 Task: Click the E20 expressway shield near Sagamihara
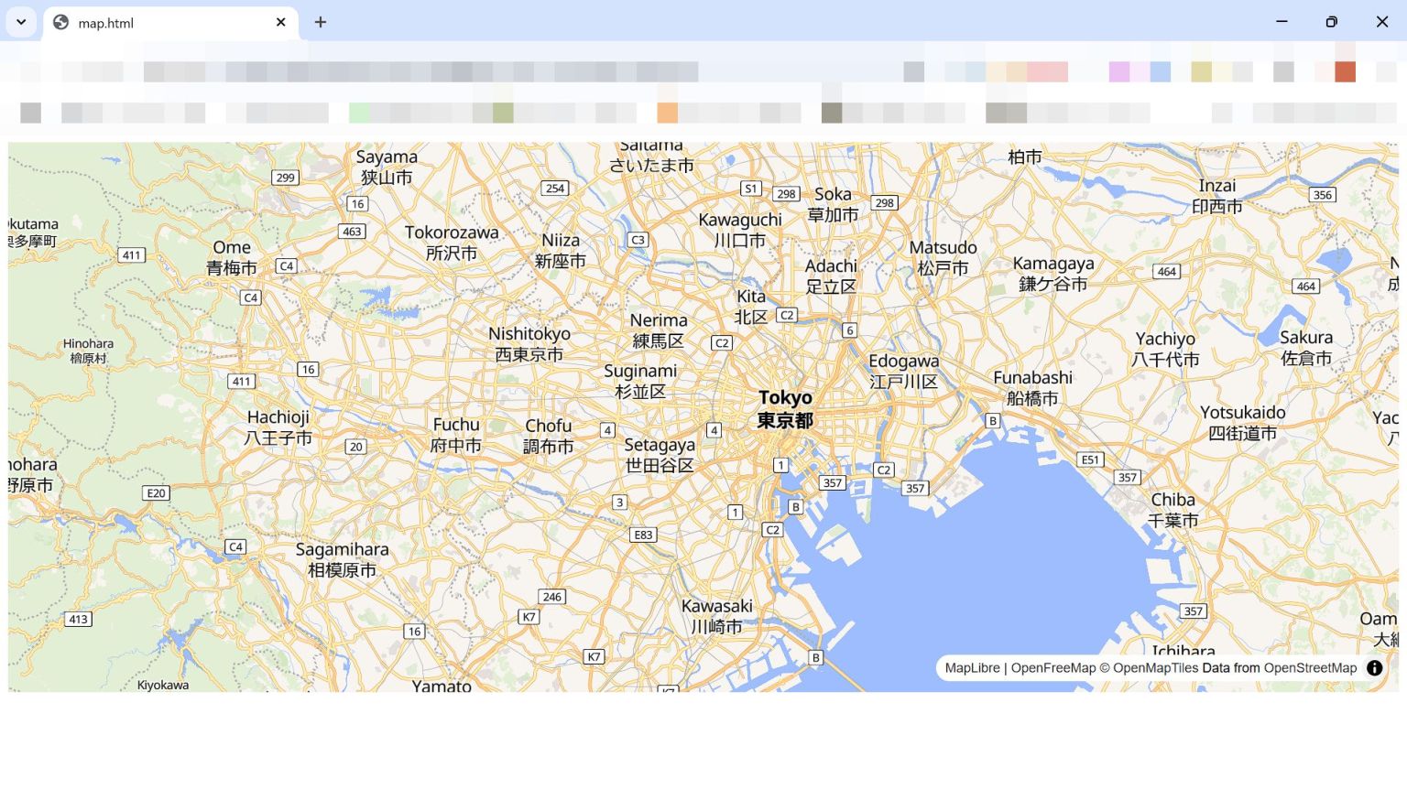155,492
